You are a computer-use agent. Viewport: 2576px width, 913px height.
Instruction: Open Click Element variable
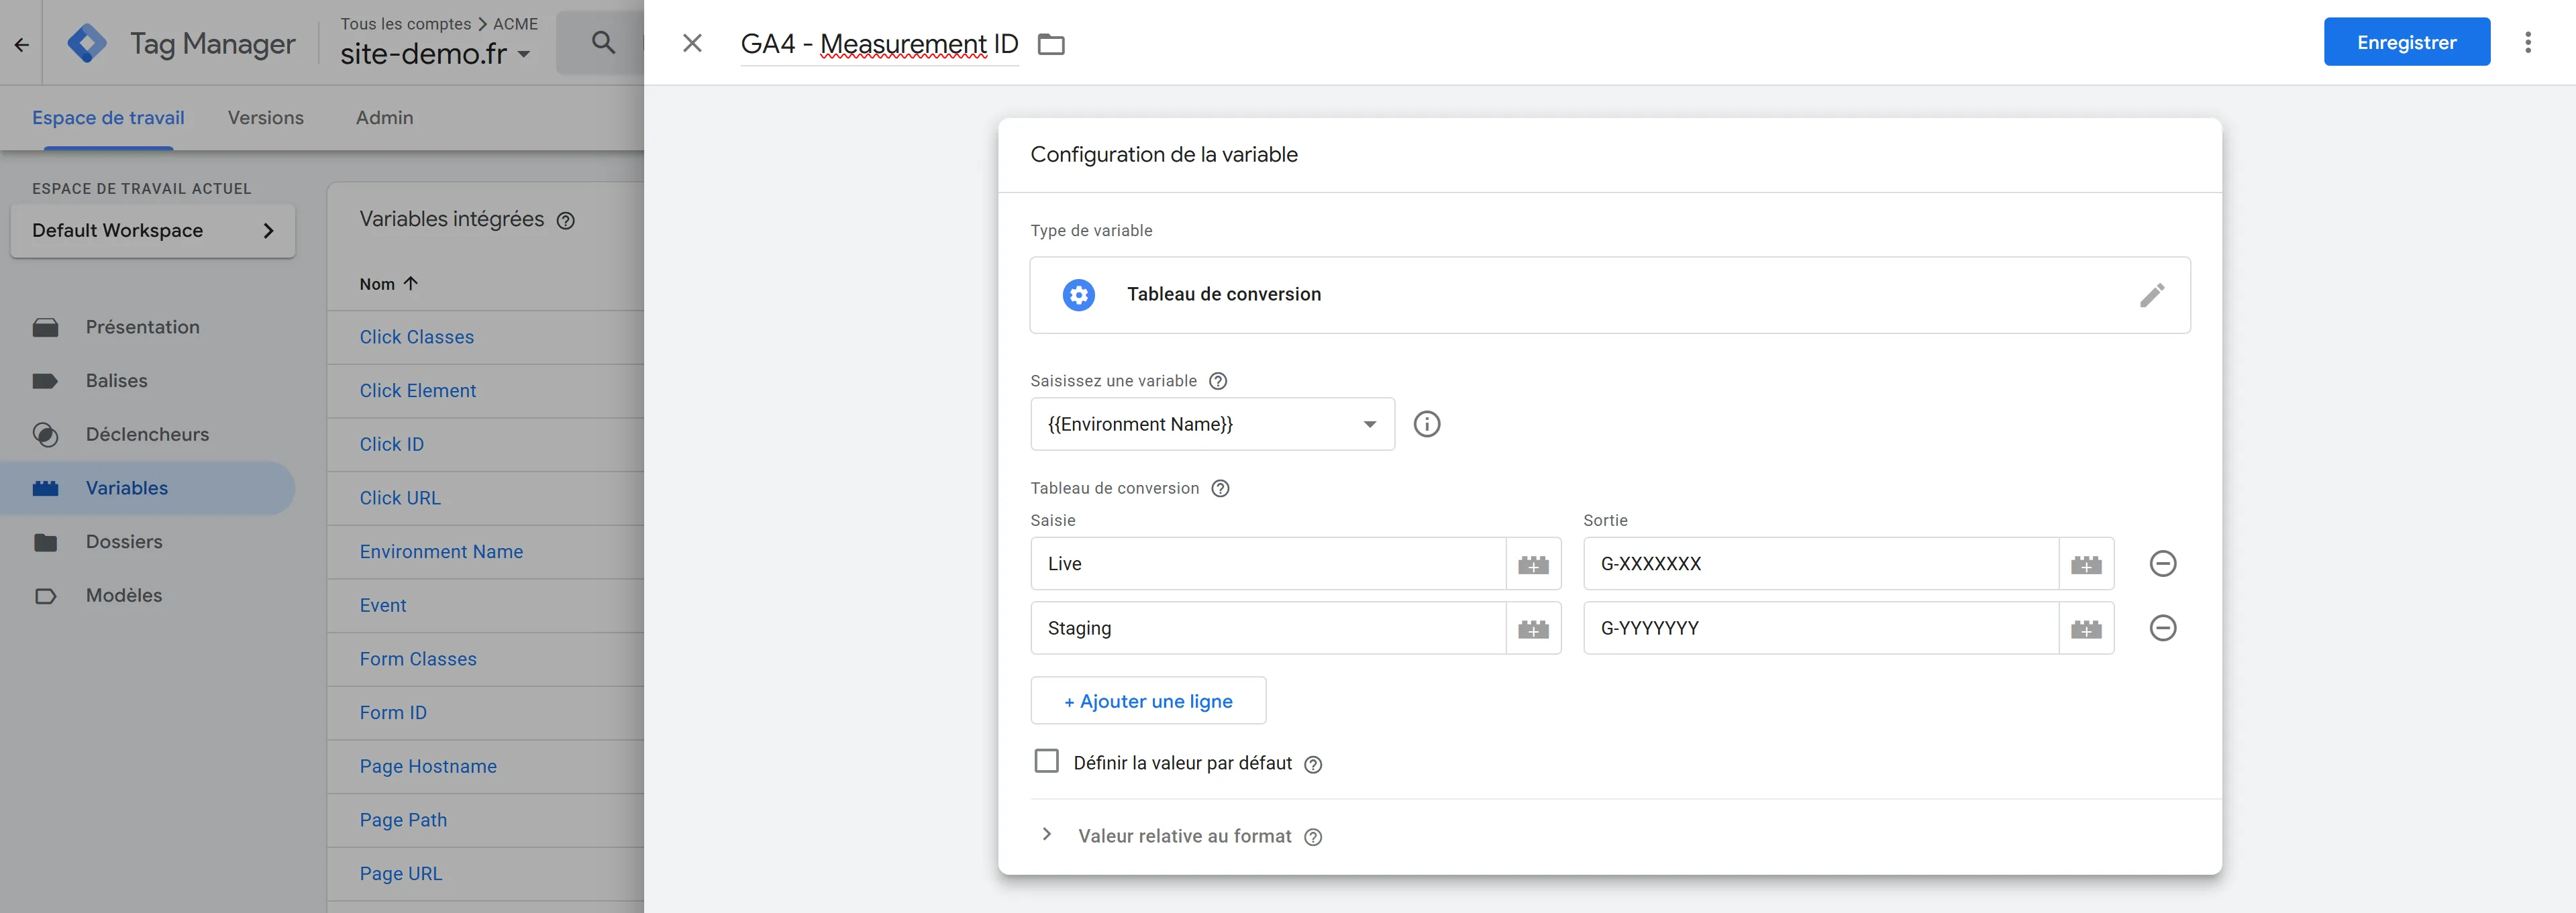(417, 391)
